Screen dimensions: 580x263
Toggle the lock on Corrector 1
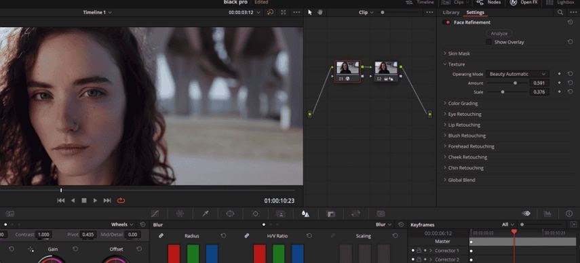[x=419, y=250]
